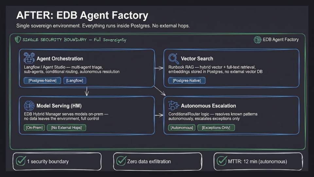Select the brain Model Serving icon
Viewport: 314px width, 177px height.
click(x=29, y=106)
